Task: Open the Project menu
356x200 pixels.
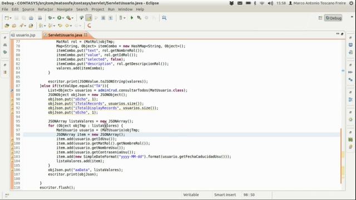Action: (98, 9)
